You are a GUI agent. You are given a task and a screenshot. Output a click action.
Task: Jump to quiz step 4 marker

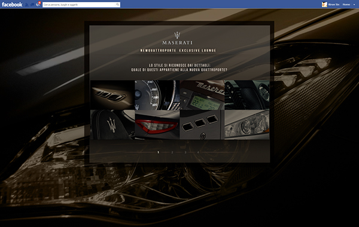(x=198, y=152)
